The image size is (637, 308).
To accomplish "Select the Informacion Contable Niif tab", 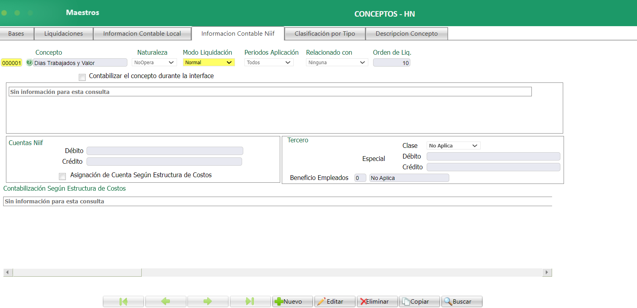I will click(x=238, y=34).
